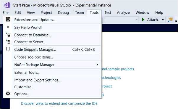Open the View menu

31,12
